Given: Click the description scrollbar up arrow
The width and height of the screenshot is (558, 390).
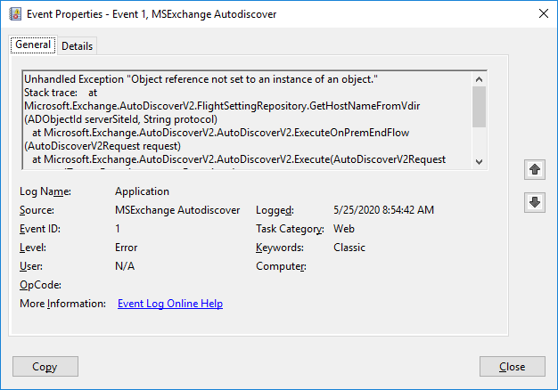Looking at the screenshot, I should 480,79.
